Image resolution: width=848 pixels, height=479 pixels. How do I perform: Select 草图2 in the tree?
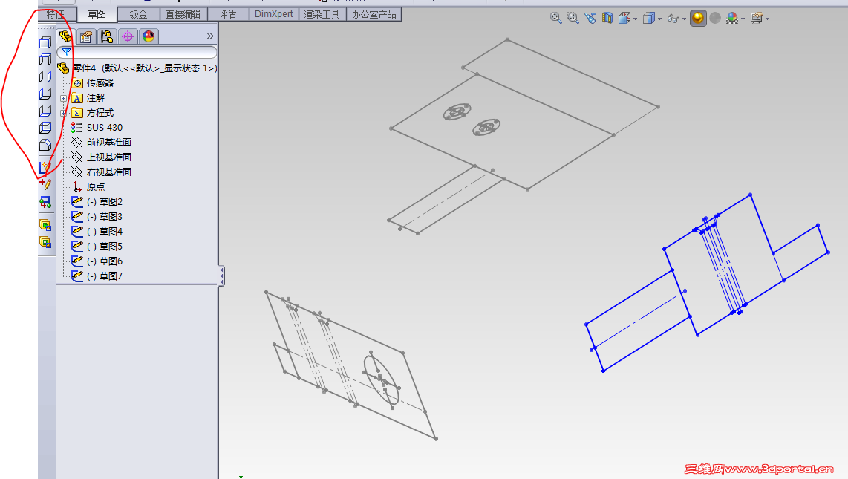click(105, 202)
